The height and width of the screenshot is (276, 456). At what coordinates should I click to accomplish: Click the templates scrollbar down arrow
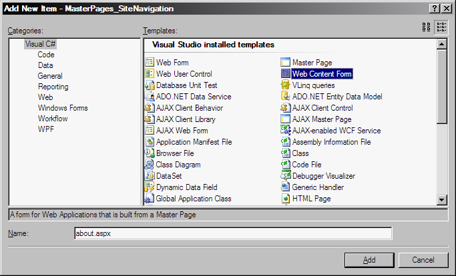[x=441, y=199]
